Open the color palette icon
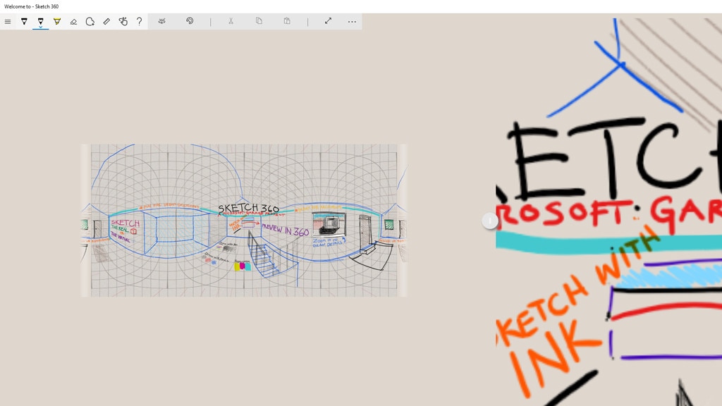 point(190,21)
